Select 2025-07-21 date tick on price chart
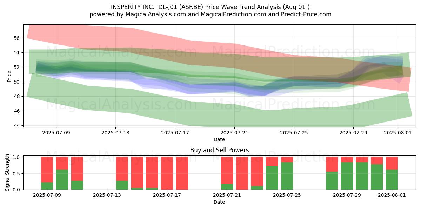This screenshot has height=210, width=421. coord(234,133)
